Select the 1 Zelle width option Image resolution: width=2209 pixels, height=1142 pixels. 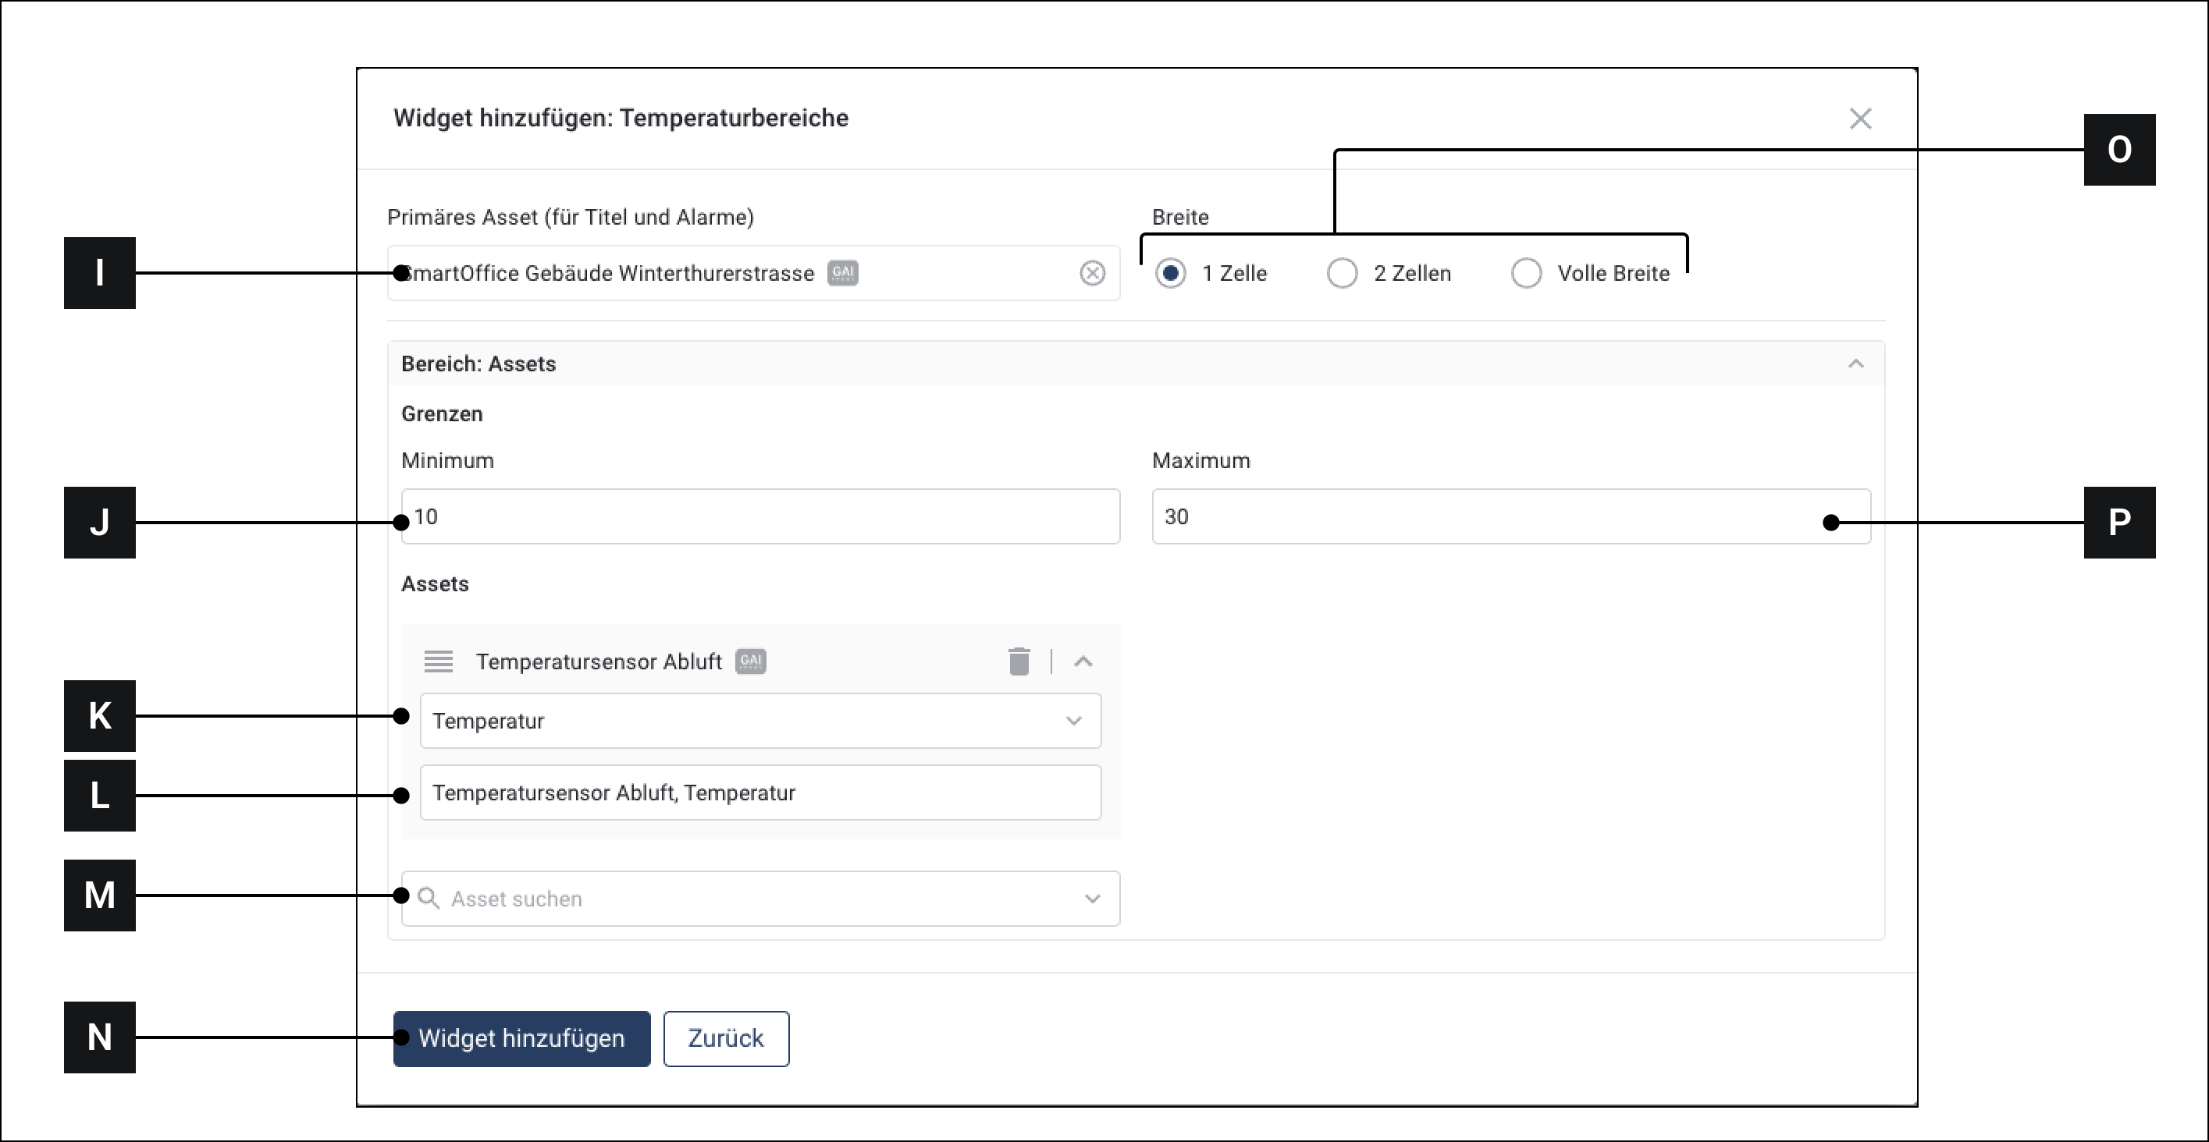point(1171,273)
